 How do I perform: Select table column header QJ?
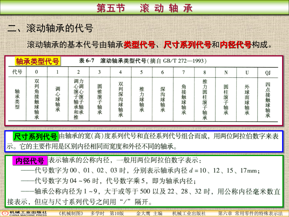[x=268, y=73]
